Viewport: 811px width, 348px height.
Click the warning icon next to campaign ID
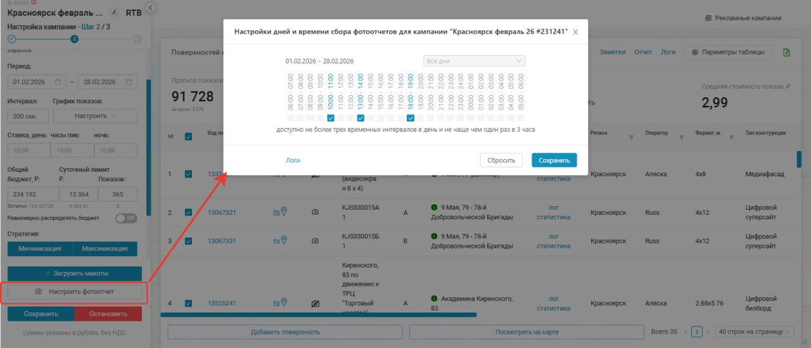33,2
